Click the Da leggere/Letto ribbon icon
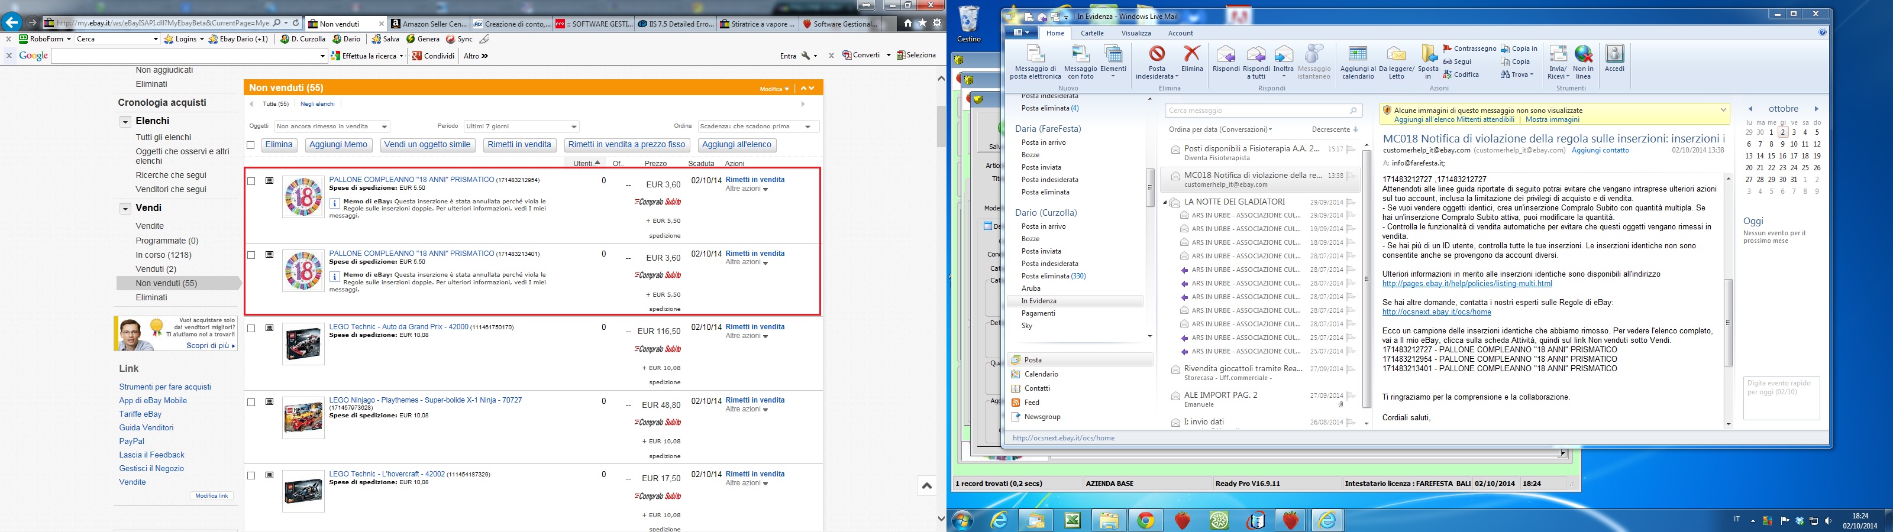Image resolution: width=1893 pixels, height=532 pixels. (1396, 61)
